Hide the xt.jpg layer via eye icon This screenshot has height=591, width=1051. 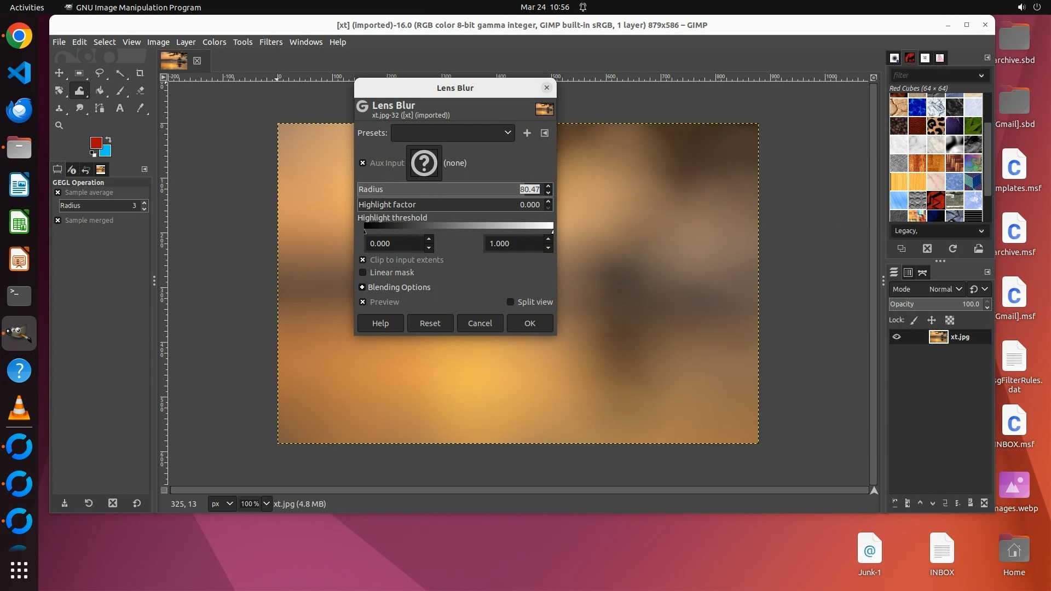897,337
